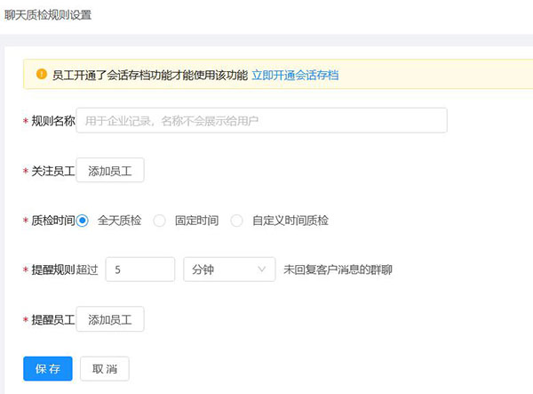Viewport: 533px width, 394px height.
Task: Click the 聊天质检规则设置 page title
Action: click(x=48, y=15)
